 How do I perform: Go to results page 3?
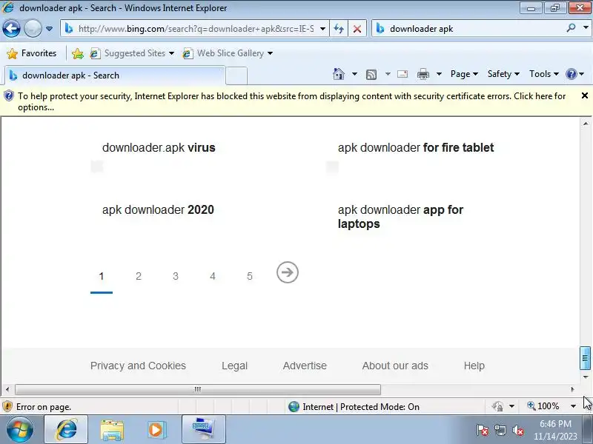point(176,276)
